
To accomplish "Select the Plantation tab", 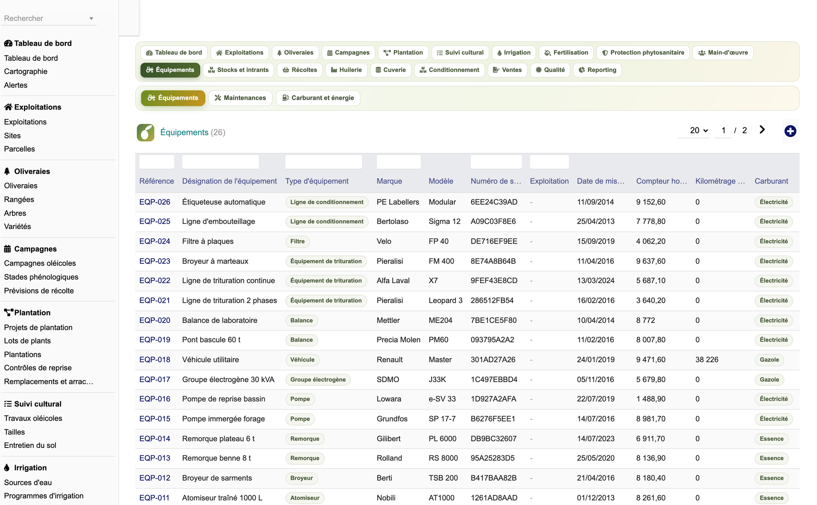I will click(x=403, y=52).
